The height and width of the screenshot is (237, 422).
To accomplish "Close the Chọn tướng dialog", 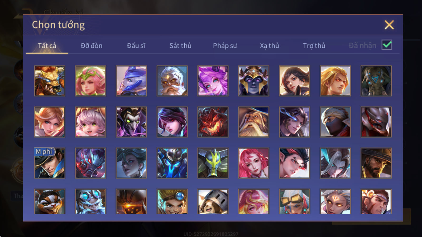I will coord(389,25).
